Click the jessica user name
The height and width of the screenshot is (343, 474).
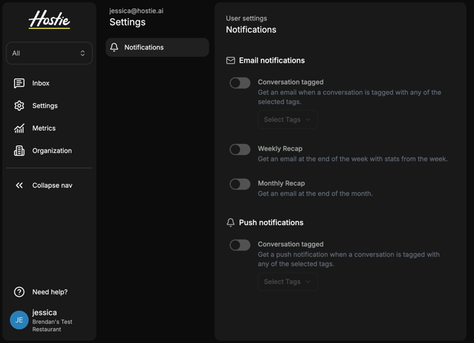pos(45,313)
